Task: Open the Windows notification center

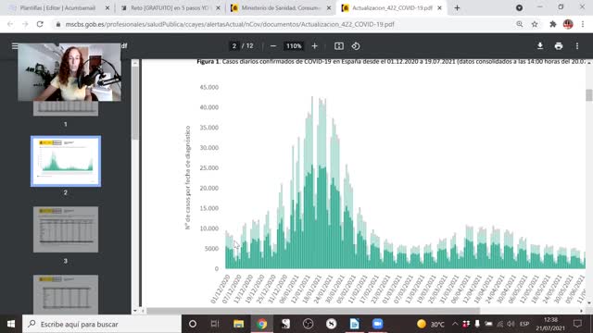Action: (577, 324)
